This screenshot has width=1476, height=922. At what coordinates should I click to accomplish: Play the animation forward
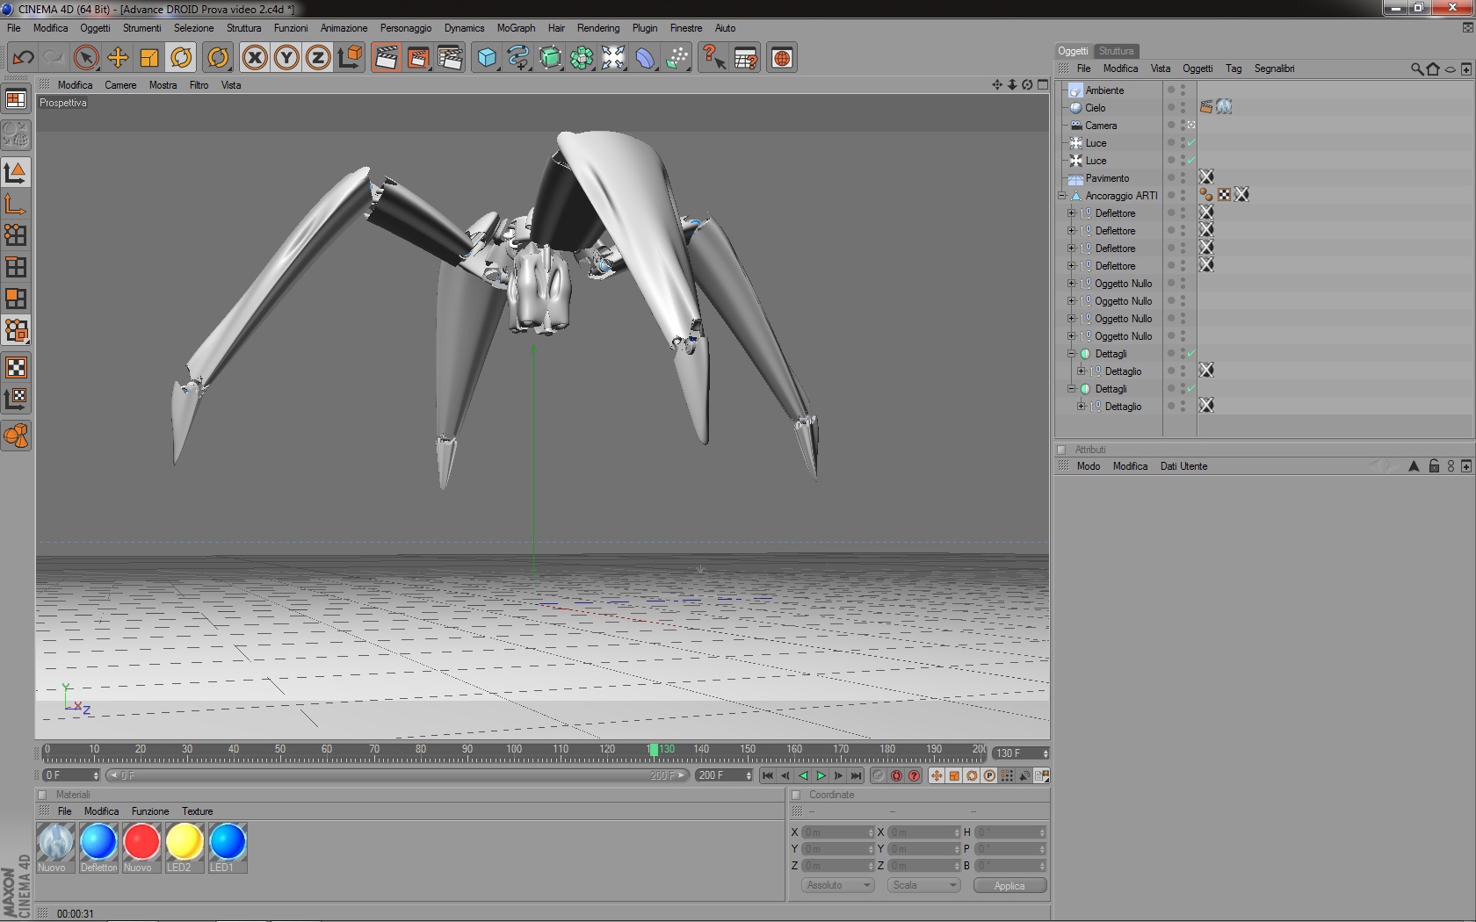(821, 775)
